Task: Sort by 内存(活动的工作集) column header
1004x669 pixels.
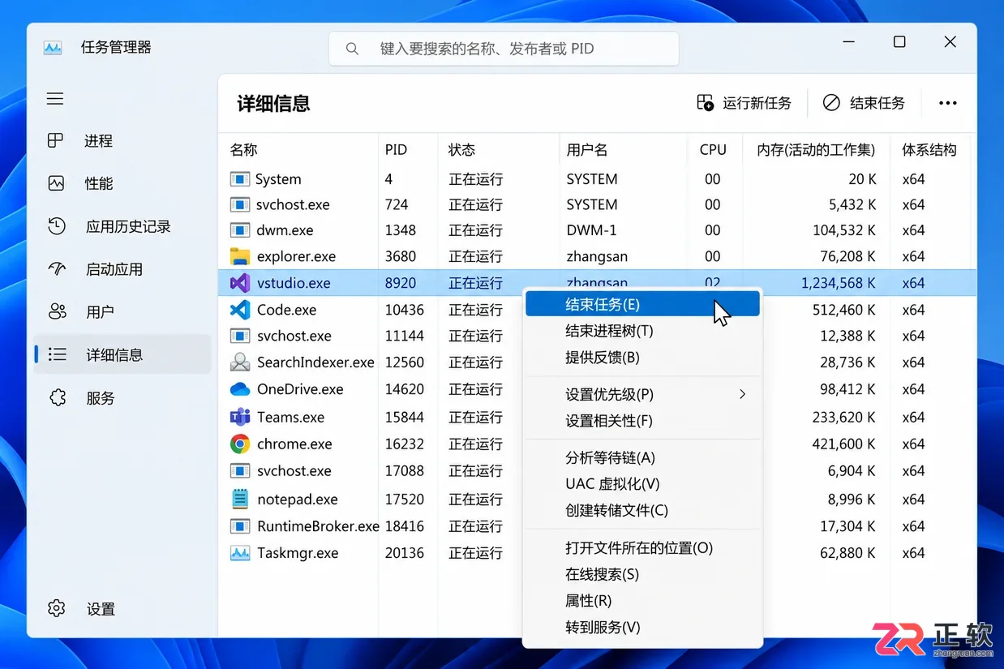Action: coord(816,150)
